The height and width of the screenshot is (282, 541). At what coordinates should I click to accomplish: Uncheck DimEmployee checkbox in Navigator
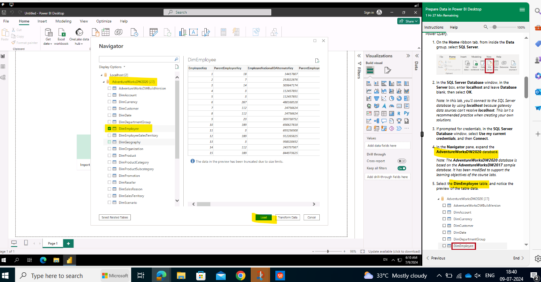[x=109, y=129]
